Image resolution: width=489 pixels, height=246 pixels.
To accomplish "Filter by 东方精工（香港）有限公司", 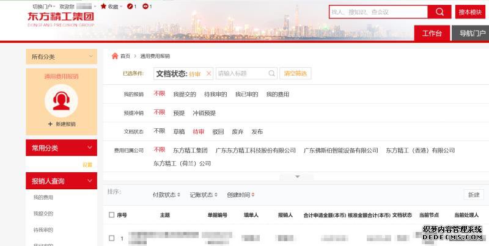I will click(x=421, y=150).
